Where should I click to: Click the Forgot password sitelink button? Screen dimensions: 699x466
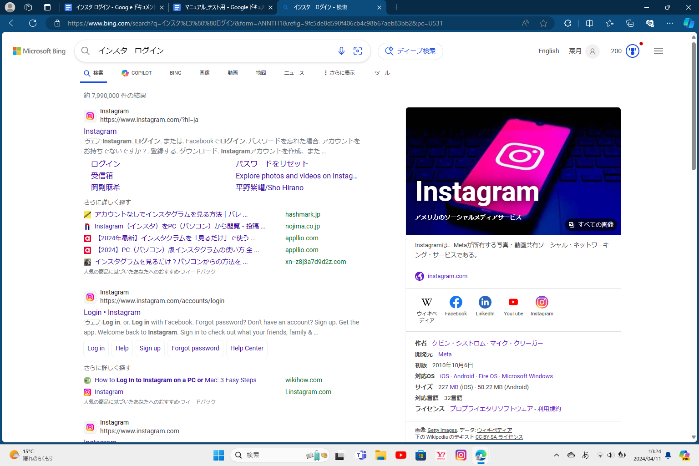195,348
